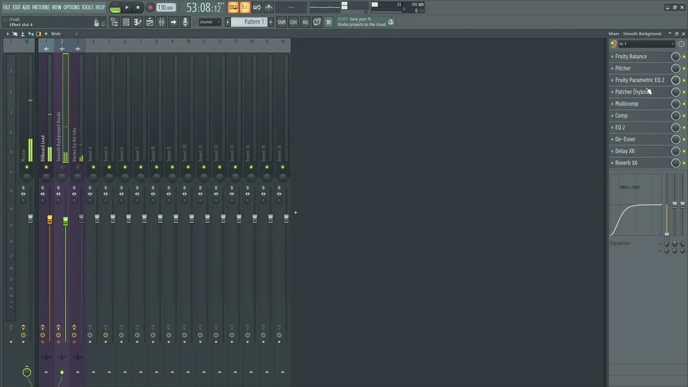Image resolution: width=688 pixels, height=387 pixels.
Task: Toggle the metronome icon
Action: (x=268, y=7)
